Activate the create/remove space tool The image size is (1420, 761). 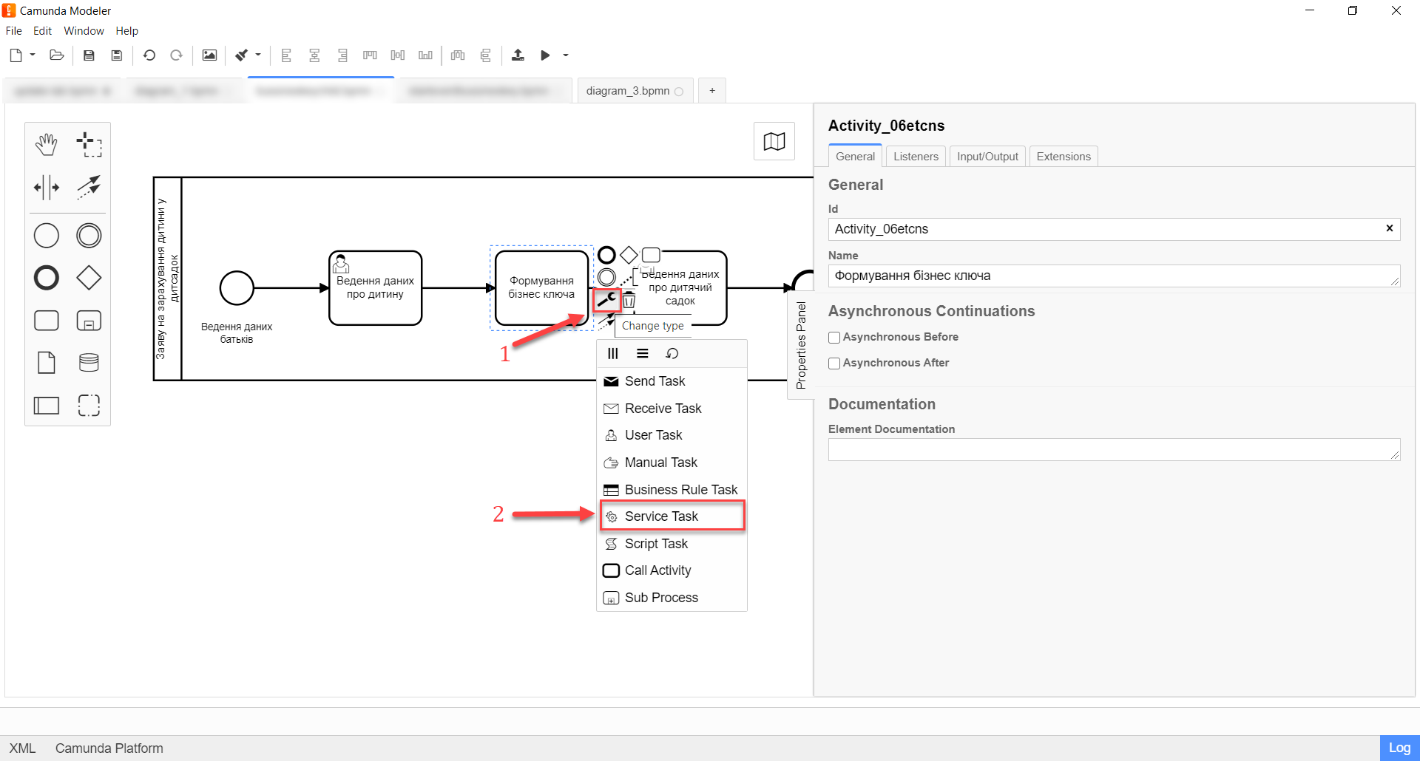(x=47, y=187)
